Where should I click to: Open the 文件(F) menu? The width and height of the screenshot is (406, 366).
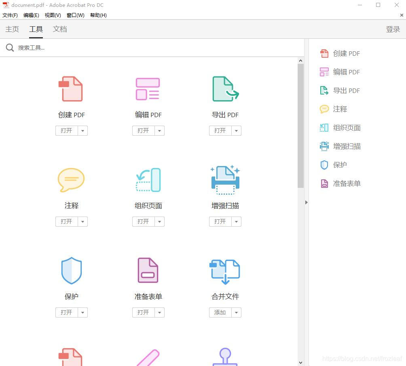[x=10, y=15]
